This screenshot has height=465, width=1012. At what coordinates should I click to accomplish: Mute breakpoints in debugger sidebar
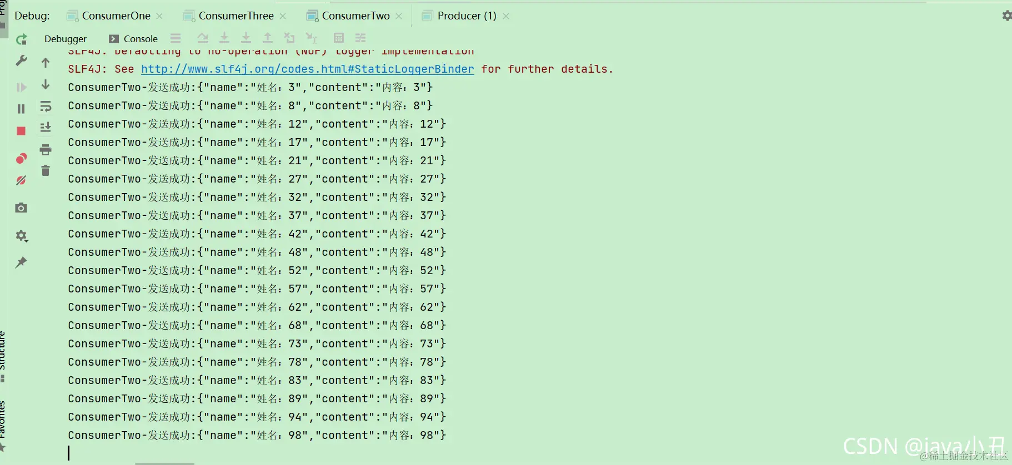point(21,180)
